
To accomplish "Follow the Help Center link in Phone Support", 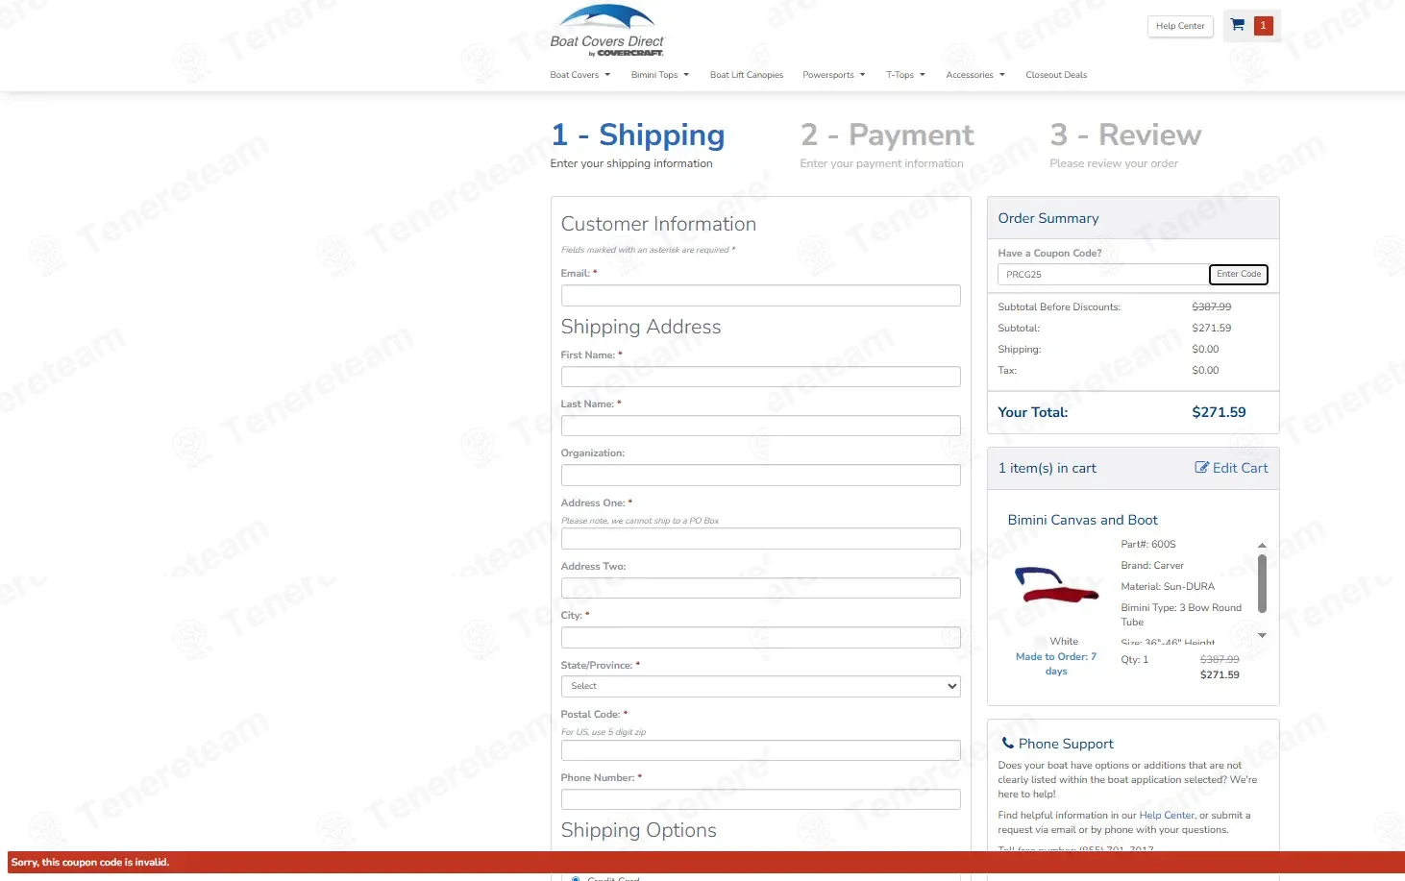I will click(1167, 816).
